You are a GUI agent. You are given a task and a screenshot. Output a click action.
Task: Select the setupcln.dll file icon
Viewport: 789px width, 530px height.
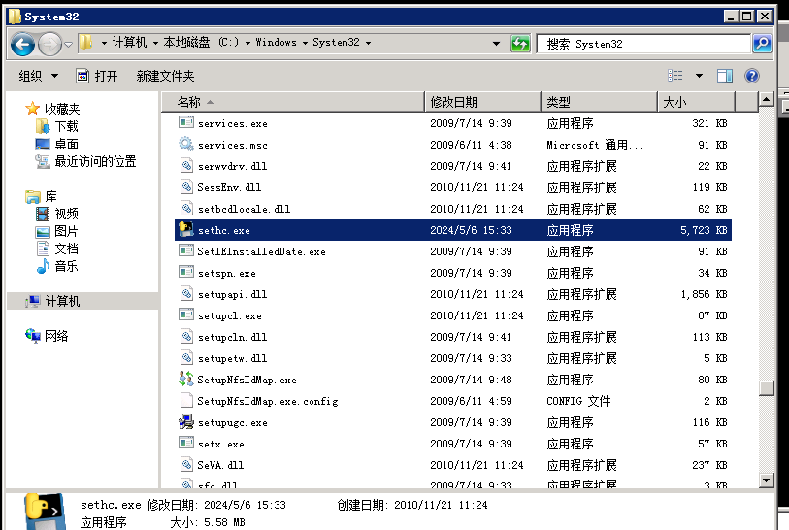click(186, 336)
